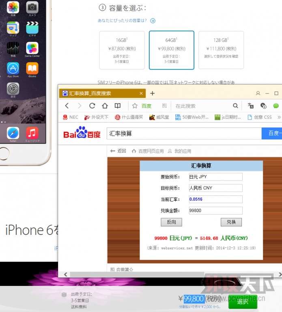
Task: Click the browser back arrow
Action: [67, 106]
